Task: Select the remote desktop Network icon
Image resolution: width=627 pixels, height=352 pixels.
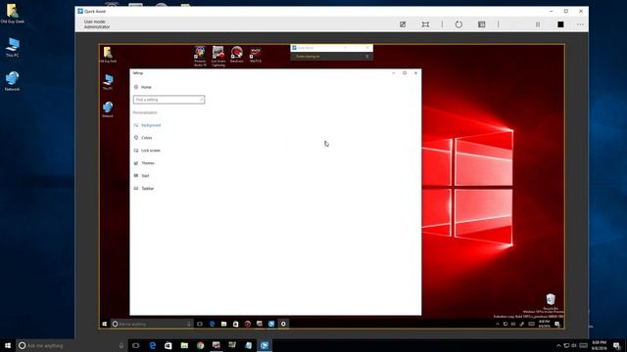Action: [108, 109]
